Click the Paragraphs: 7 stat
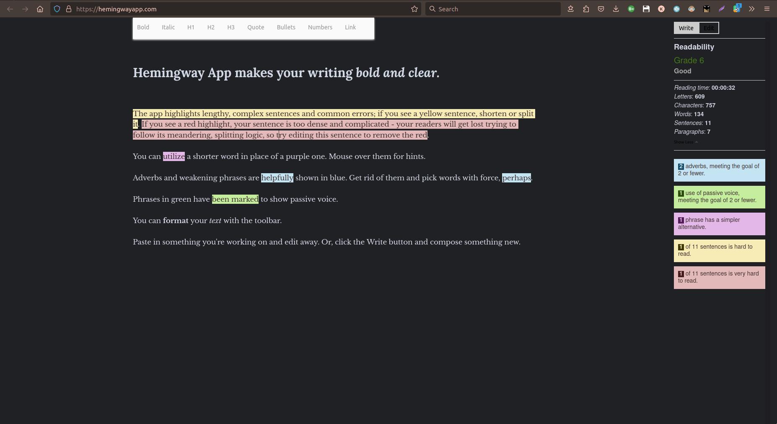Screen dimensions: 777x424 (692, 132)
